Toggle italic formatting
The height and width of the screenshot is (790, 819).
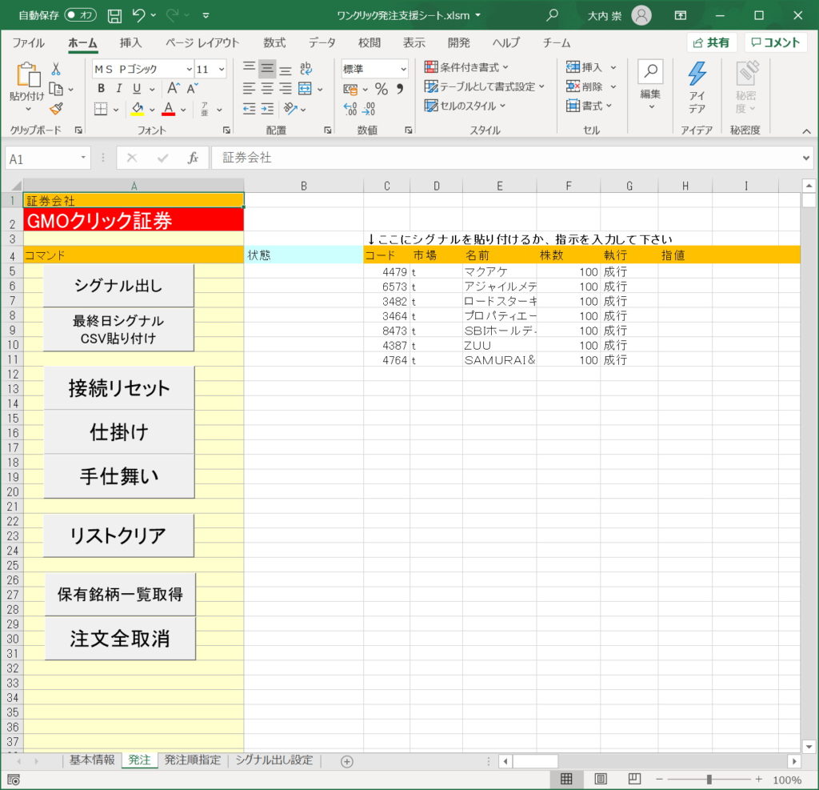click(x=119, y=88)
